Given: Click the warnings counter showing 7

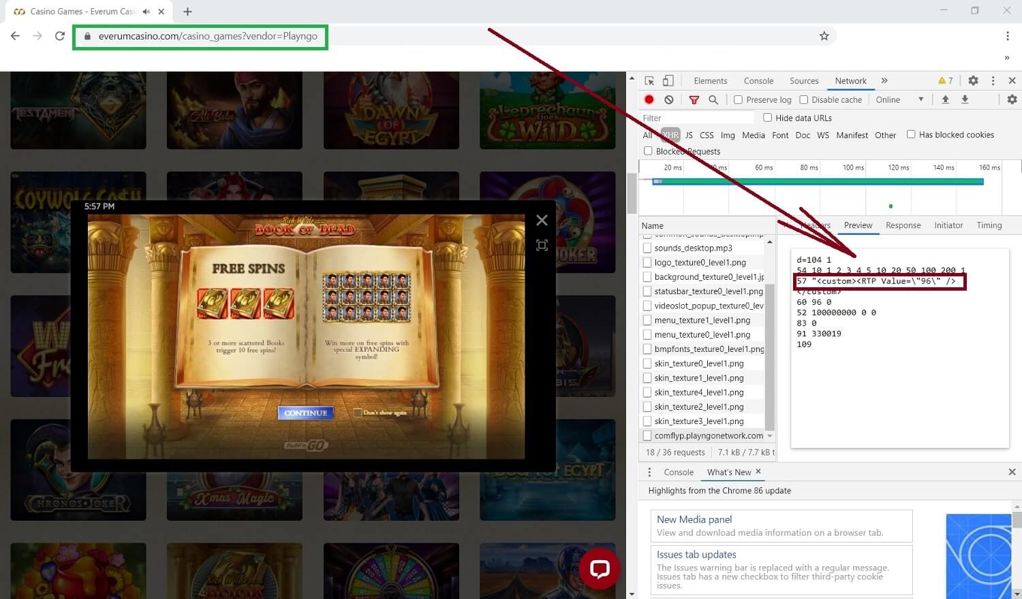Looking at the screenshot, I should (946, 80).
